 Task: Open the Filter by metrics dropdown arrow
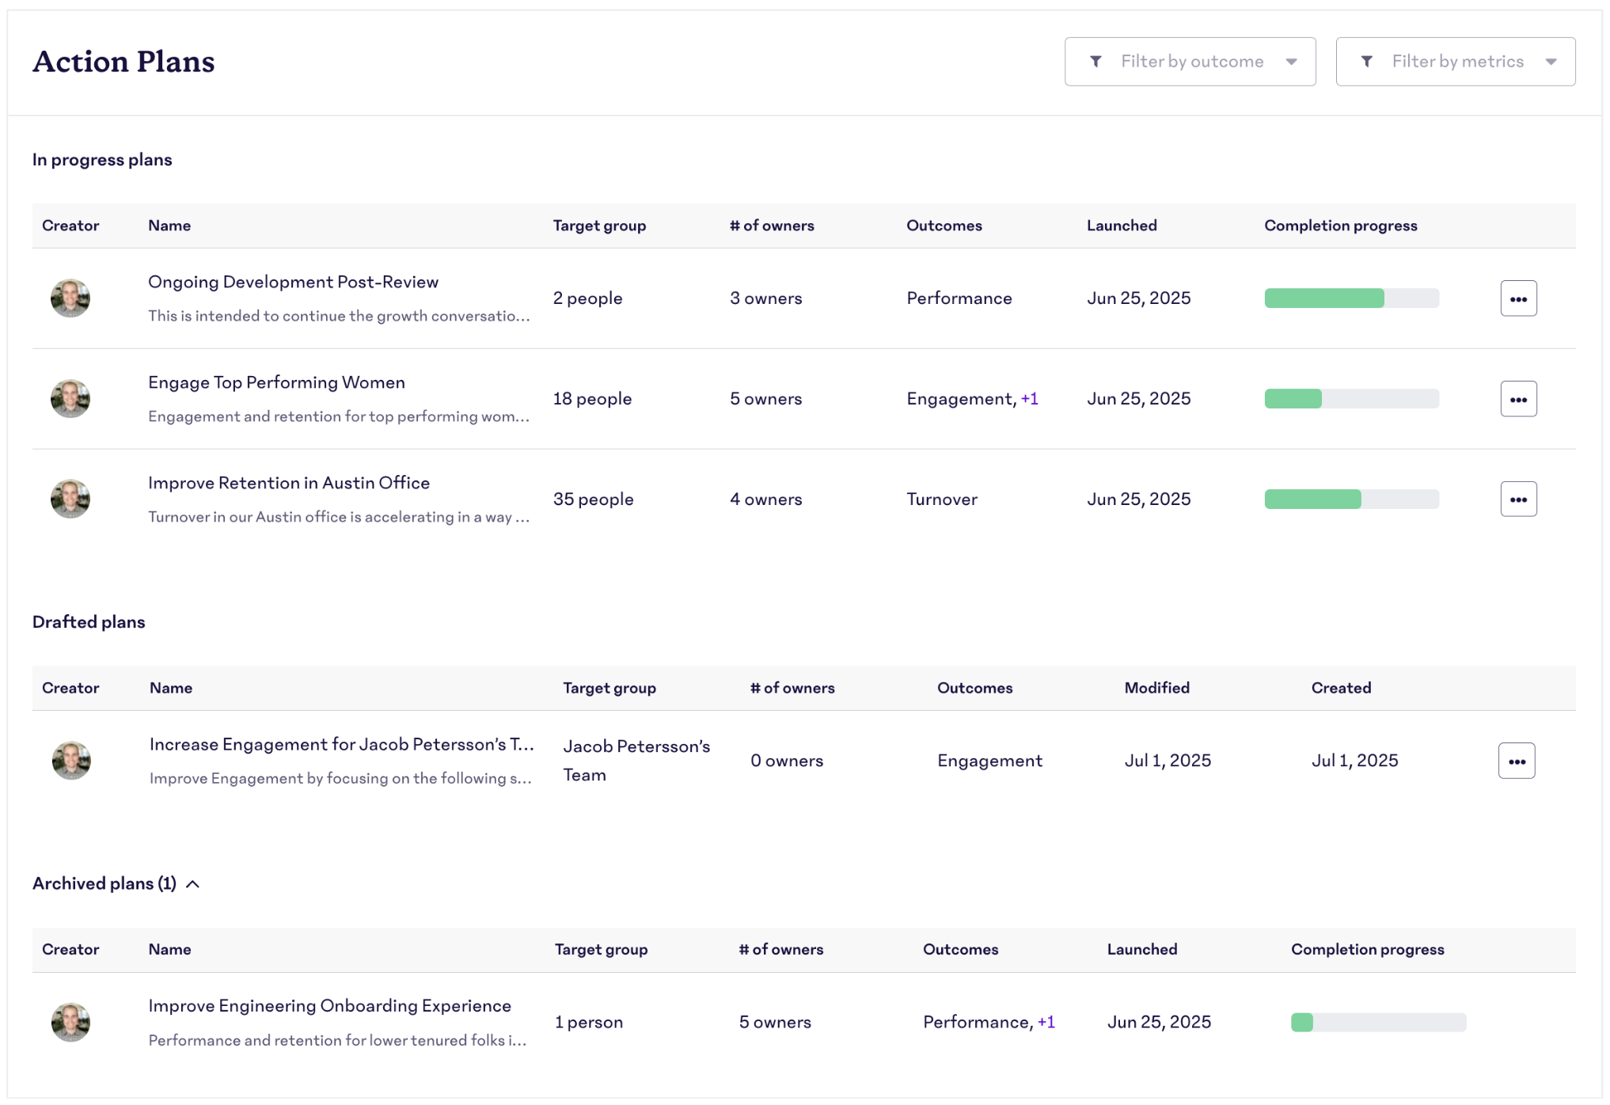(x=1551, y=62)
